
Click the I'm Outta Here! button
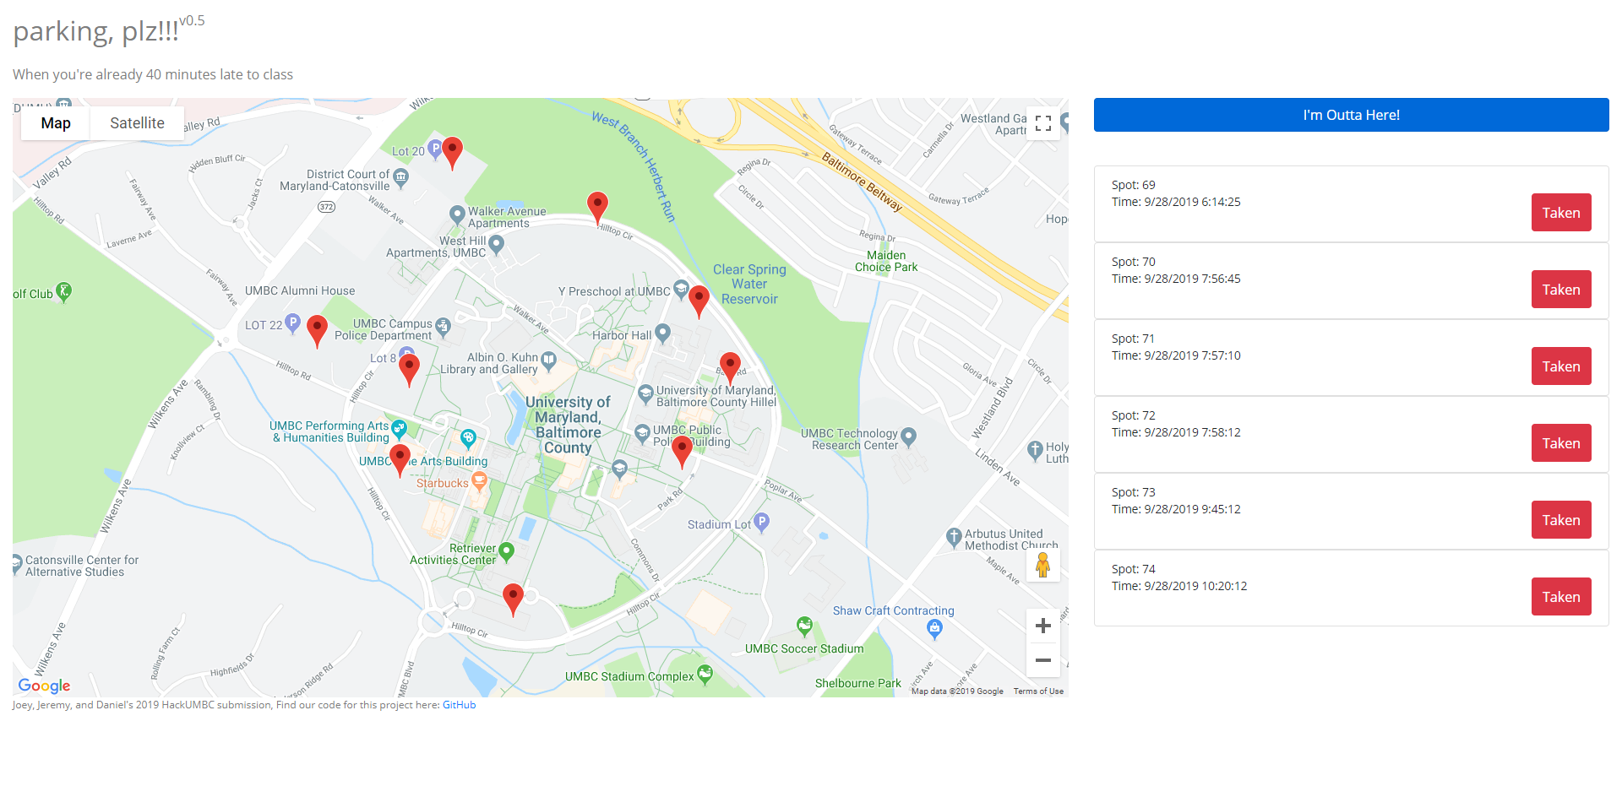[x=1351, y=115]
